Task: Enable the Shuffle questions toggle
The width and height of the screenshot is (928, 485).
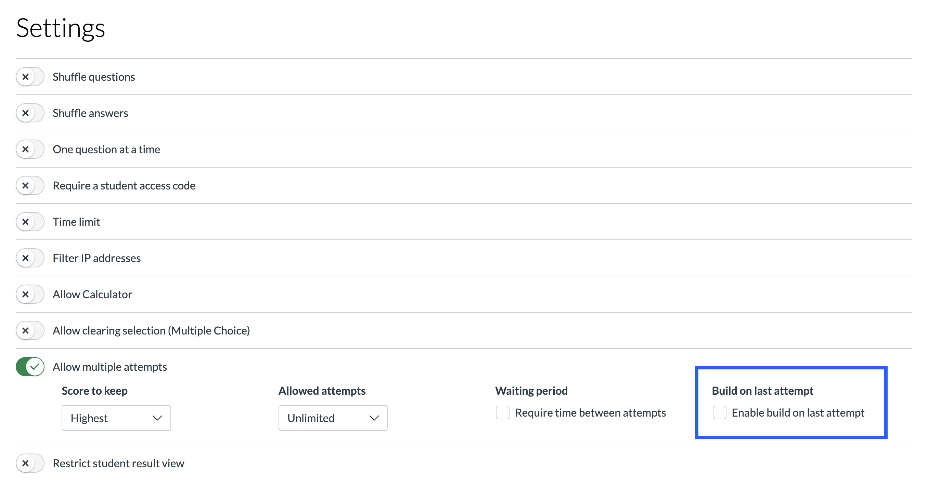Action: point(30,77)
